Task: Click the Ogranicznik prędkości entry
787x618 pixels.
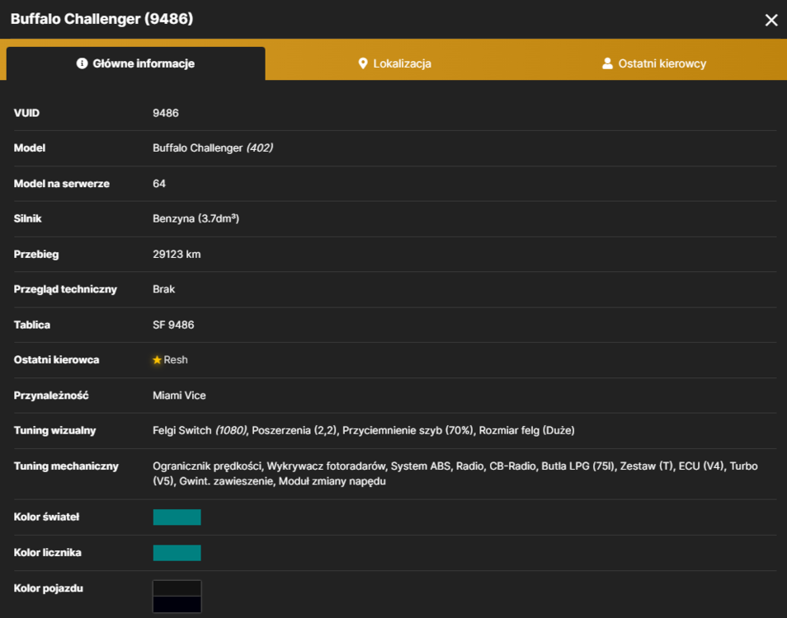Action: tap(207, 466)
